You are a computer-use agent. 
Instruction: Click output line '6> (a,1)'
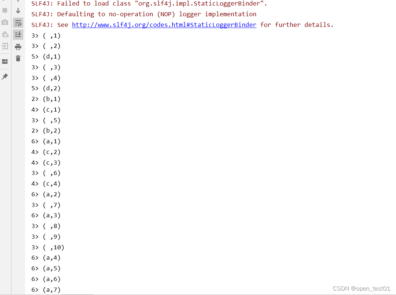(46, 141)
